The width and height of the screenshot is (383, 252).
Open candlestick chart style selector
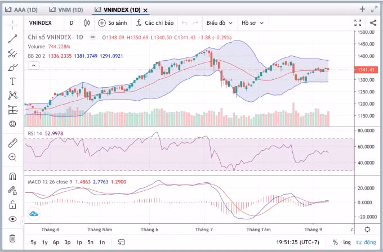87,23
